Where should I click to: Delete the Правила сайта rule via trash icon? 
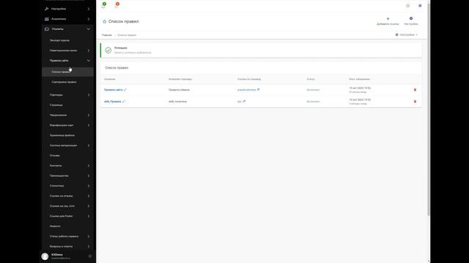415,90
